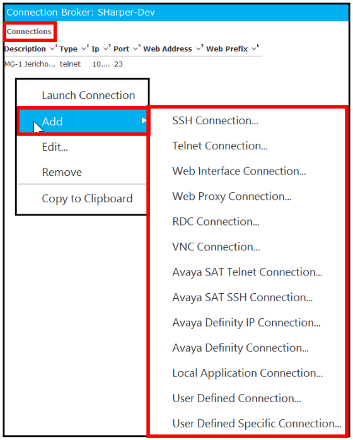This screenshot has height=440, width=353.
Task: Click the telnet type cell
Action: point(70,64)
